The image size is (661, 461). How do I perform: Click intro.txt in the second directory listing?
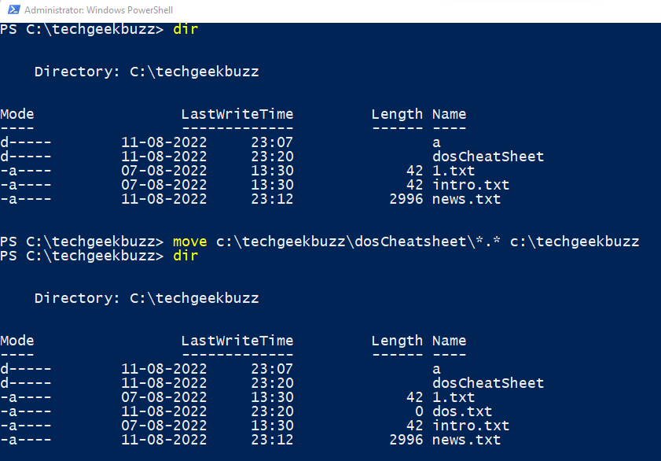point(471,426)
